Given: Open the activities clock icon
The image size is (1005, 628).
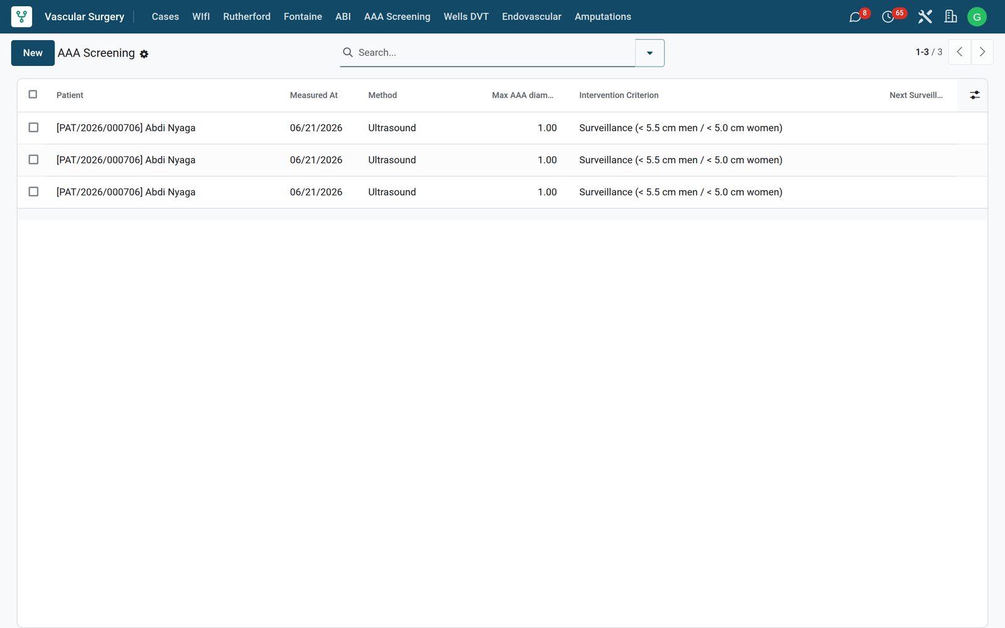Looking at the screenshot, I should [888, 17].
